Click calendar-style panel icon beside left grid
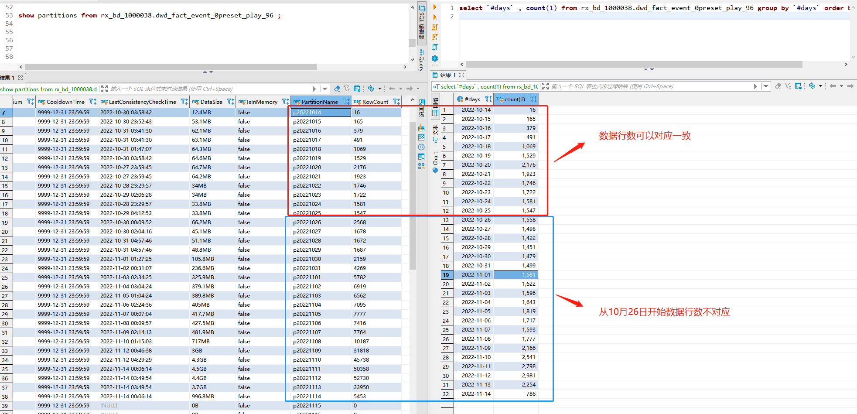Viewport: 857px width, 414px height. [x=421, y=128]
